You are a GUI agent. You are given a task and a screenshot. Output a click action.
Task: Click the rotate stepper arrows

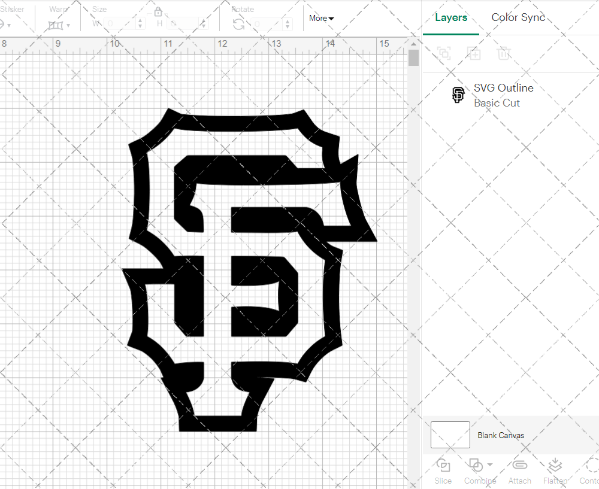(x=288, y=25)
